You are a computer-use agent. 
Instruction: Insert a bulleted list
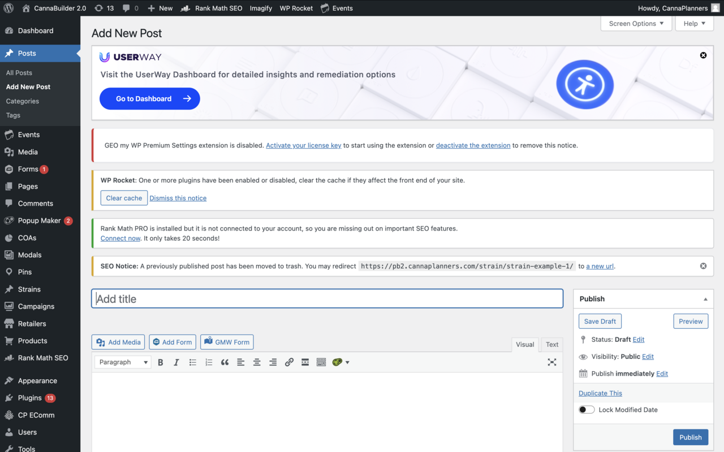(193, 362)
